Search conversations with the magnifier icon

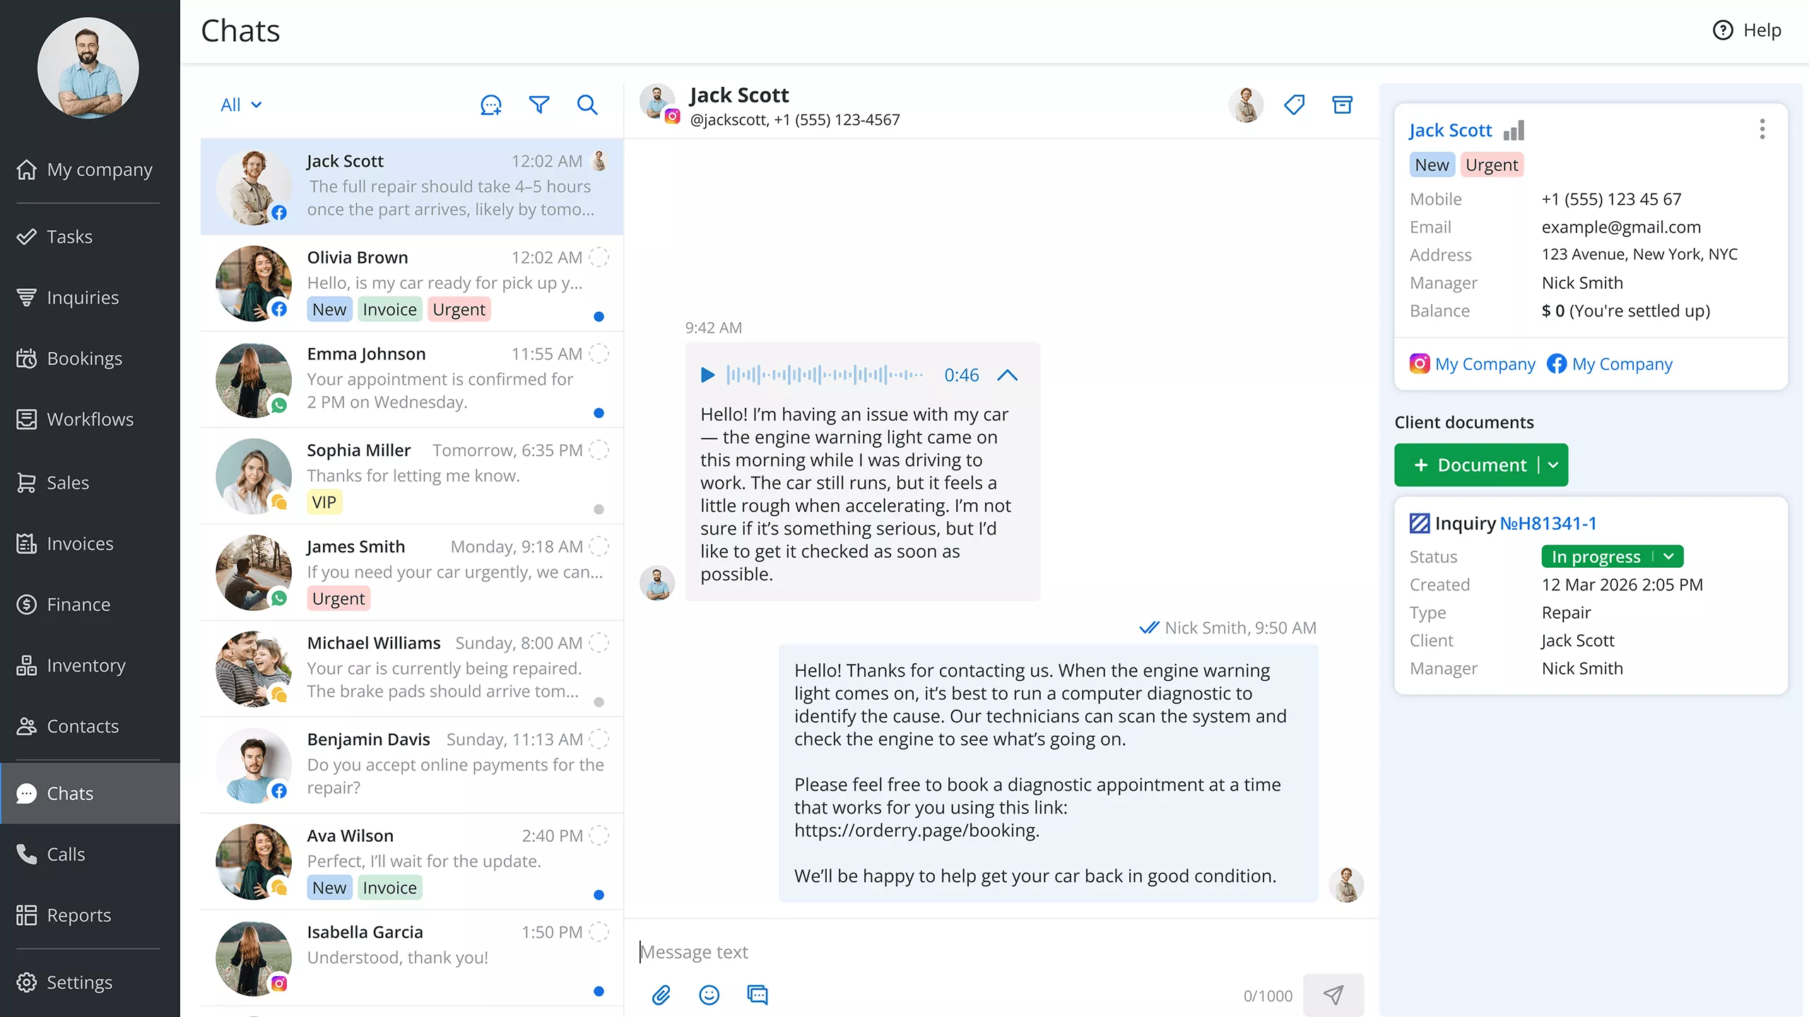(587, 105)
